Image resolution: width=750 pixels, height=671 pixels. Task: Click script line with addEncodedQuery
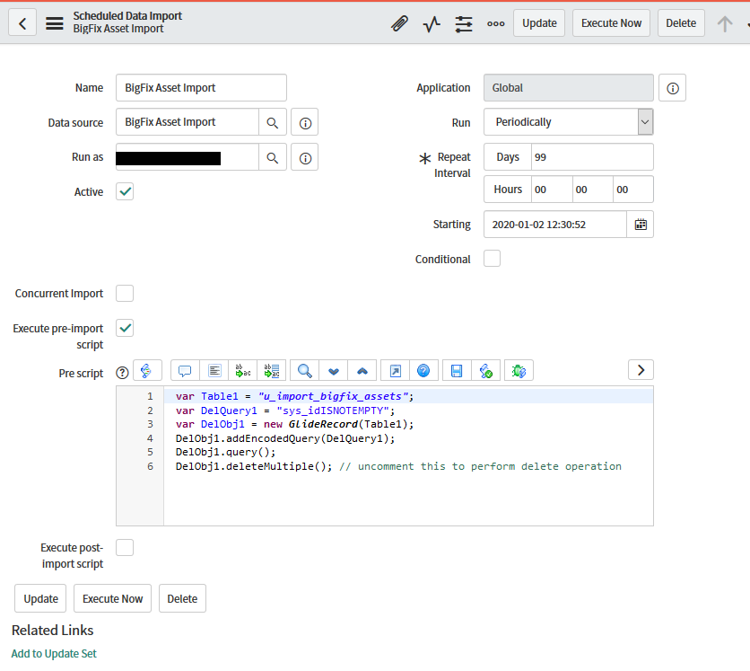coord(285,438)
